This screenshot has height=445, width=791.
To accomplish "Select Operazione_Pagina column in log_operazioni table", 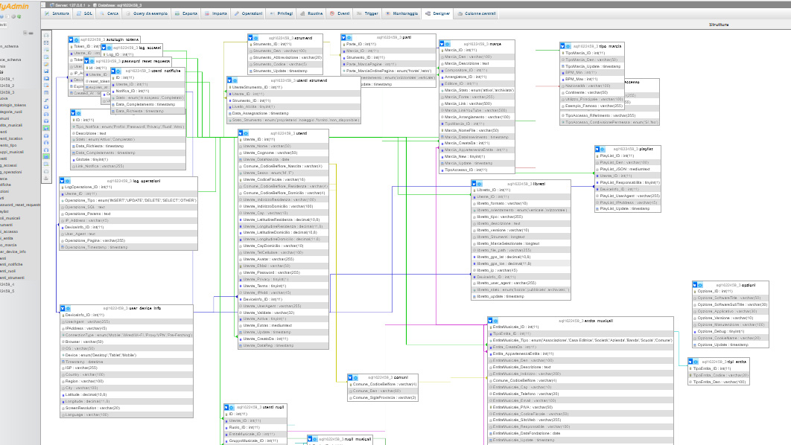I will point(129,240).
